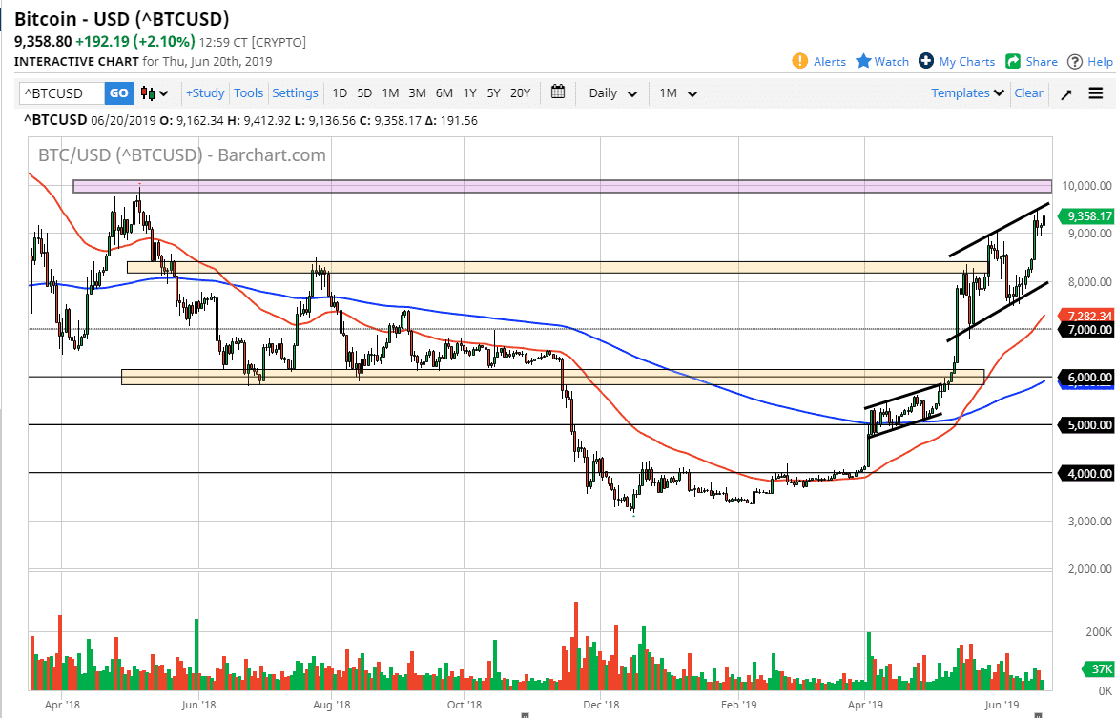
Task: Click the pop-out expand chart arrow
Action: [x=1065, y=92]
